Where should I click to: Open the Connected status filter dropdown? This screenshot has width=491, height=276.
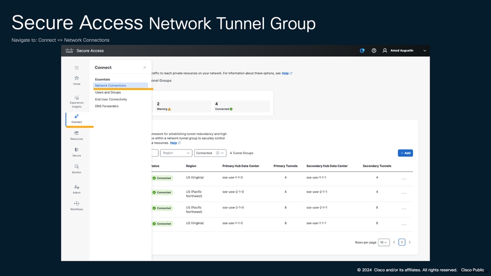(210, 153)
